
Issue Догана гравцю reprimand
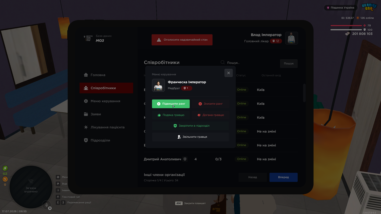tap(210, 115)
